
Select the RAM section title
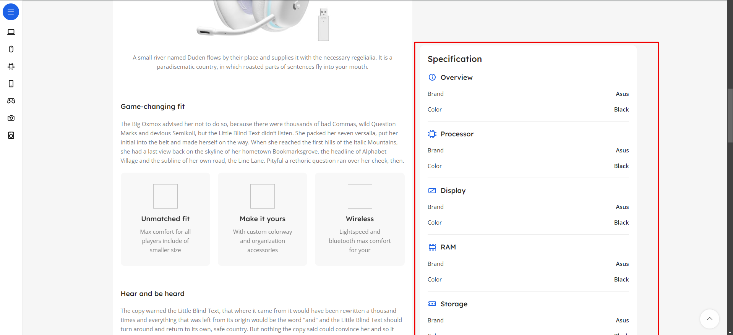448,247
